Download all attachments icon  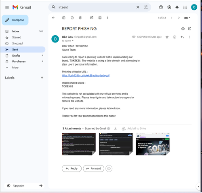click(x=116, y=129)
